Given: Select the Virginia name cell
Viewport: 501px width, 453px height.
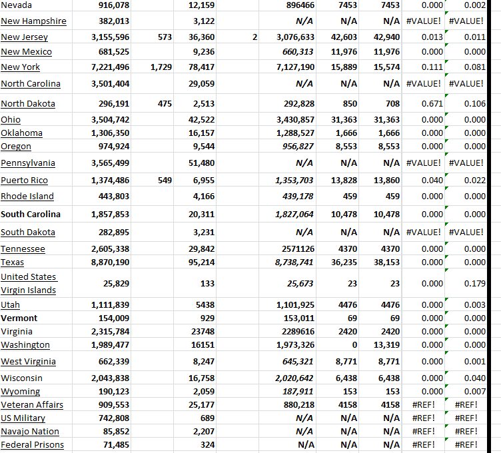Looking at the screenshot, I should (36, 332).
